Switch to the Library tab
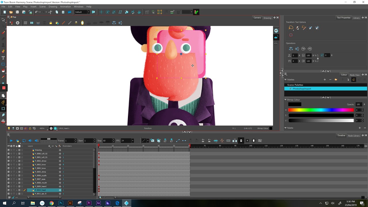The height and width of the screenshot is (207, 368). click(356, 18)
